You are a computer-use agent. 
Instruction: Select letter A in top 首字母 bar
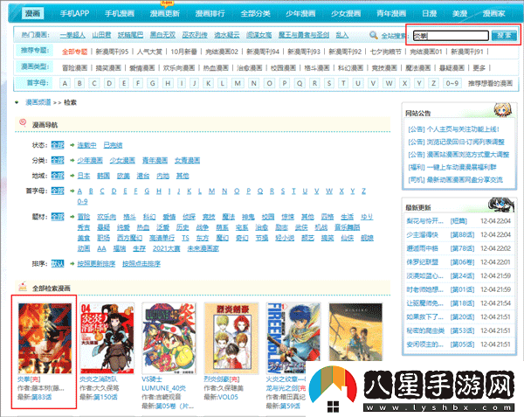click(80, 83)
